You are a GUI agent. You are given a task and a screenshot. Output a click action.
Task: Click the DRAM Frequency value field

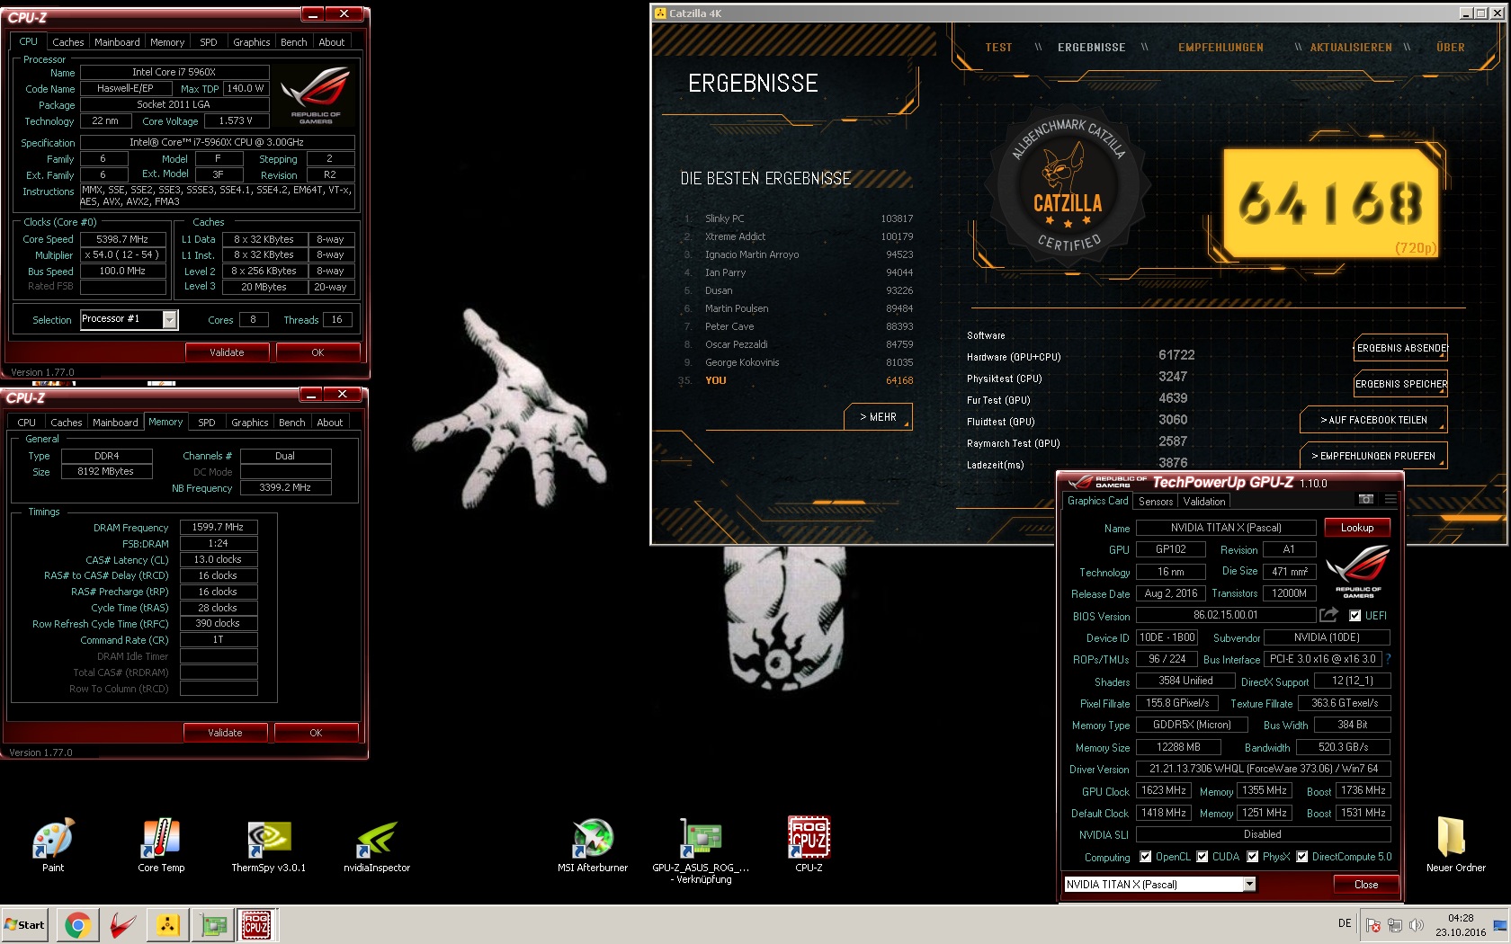click(218, 528)
